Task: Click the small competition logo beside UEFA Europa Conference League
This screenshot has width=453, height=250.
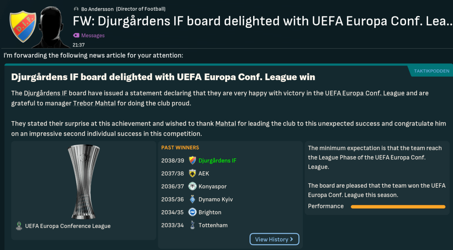Action: (19, 226)
